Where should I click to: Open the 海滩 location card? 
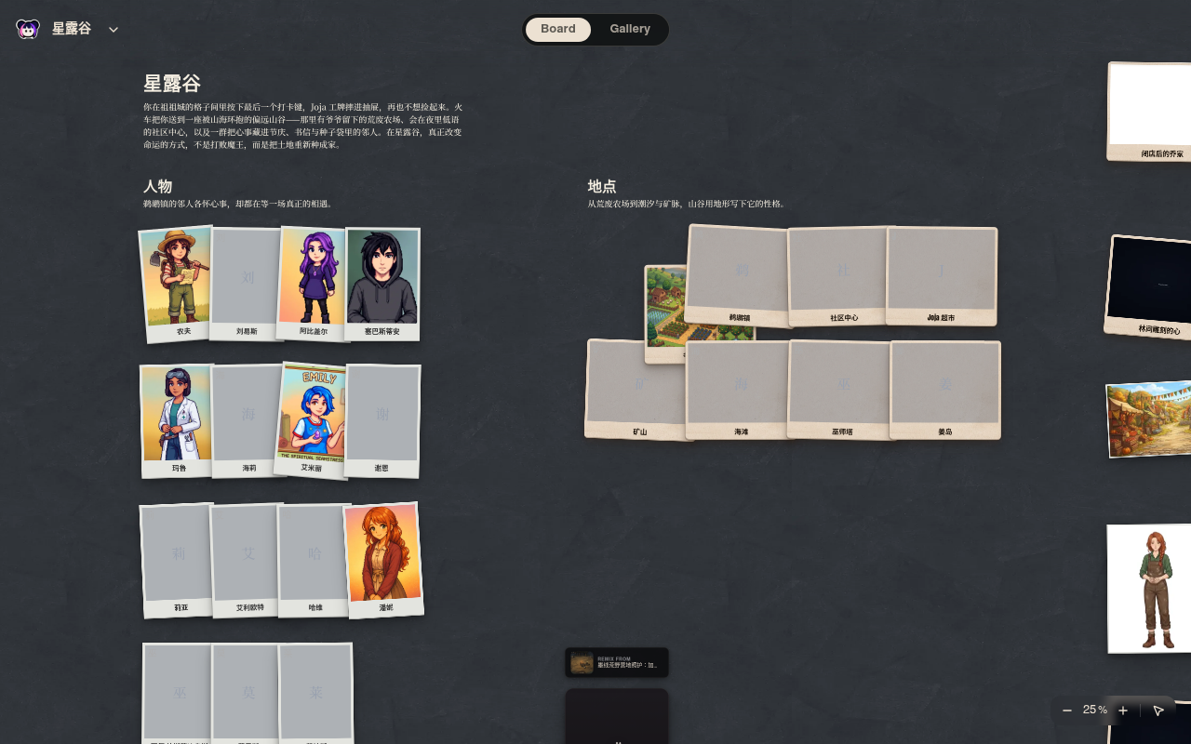pos(741,390)
